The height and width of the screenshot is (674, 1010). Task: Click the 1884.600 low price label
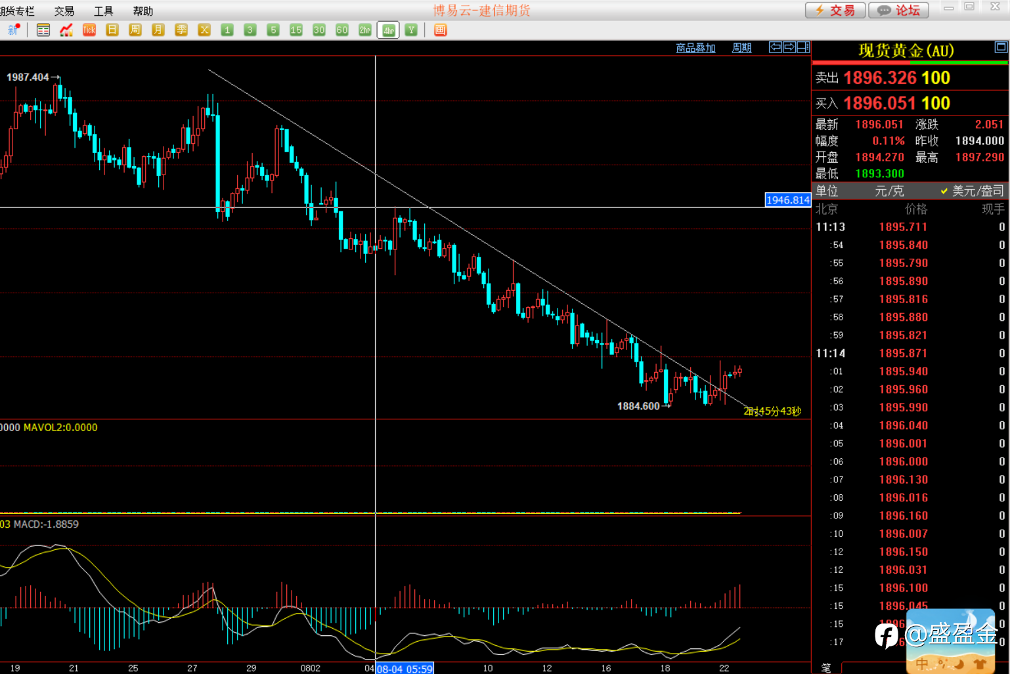click(x=638, y=406)
